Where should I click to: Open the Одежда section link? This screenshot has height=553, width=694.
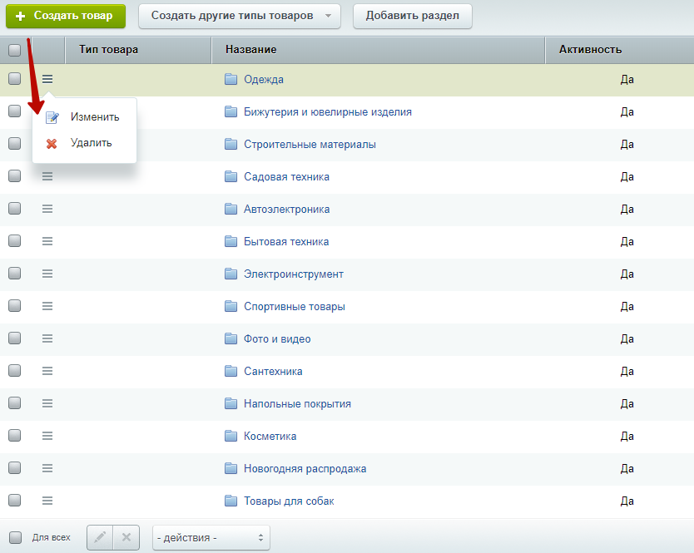[264, 80]
